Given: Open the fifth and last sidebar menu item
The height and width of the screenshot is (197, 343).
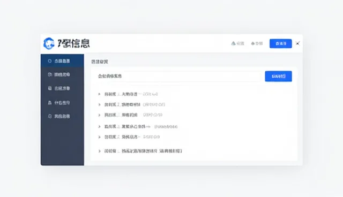Looking at the screenshot, I should pos(62,116).
